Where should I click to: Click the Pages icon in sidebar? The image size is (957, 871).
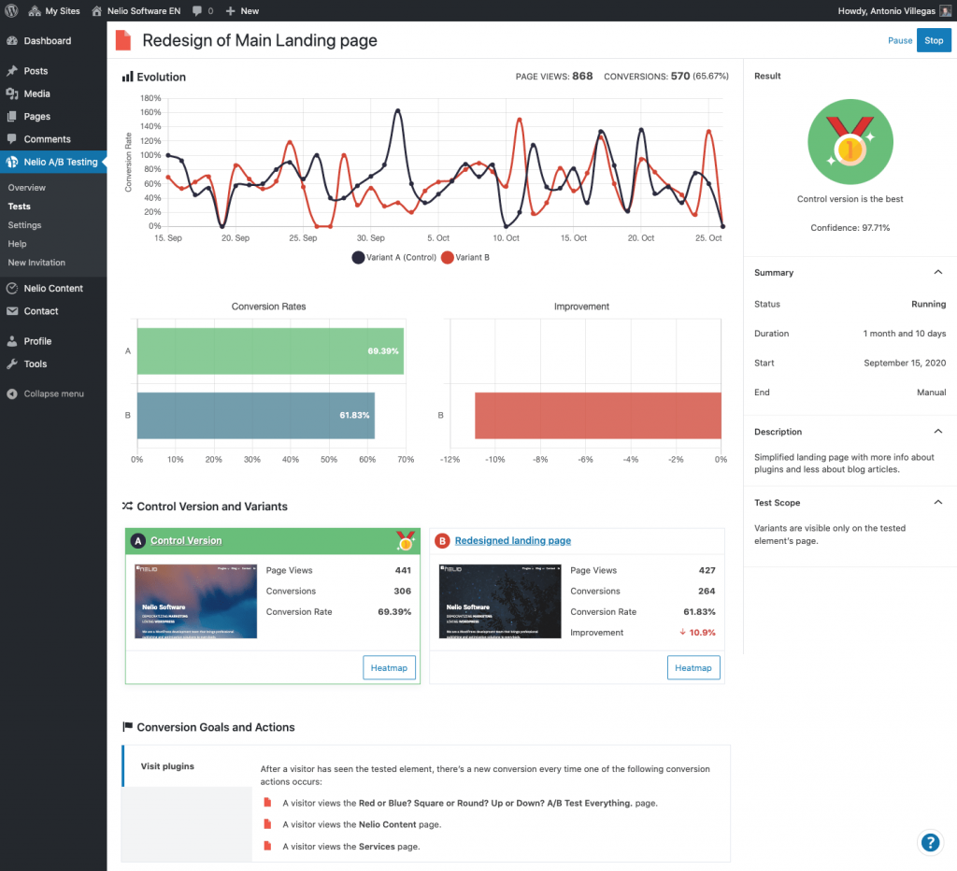[x=11, y=116]
